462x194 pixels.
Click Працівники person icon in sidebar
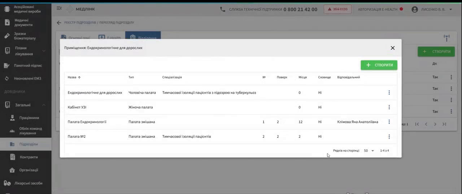coord(12,118)
